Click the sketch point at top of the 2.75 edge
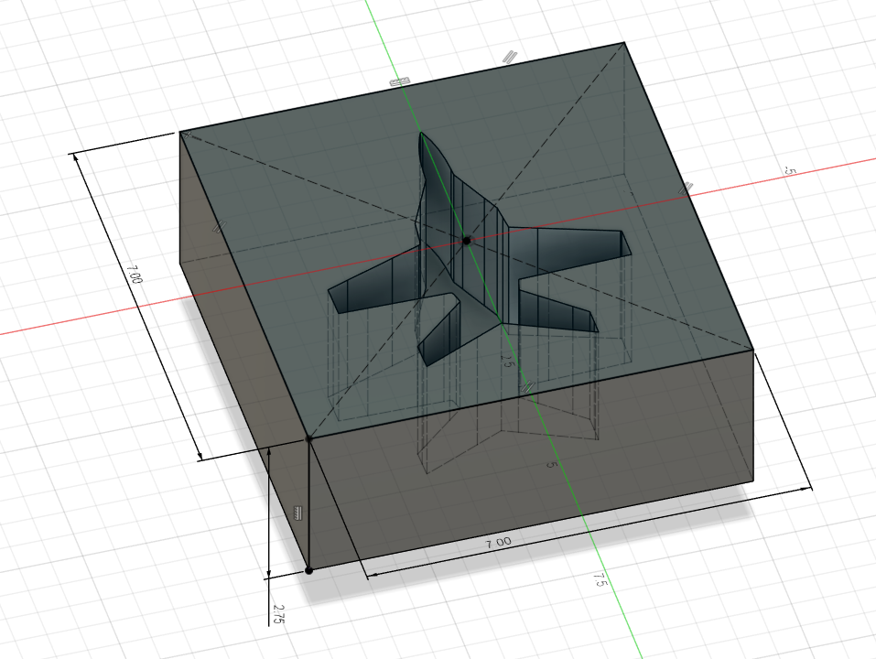Viewport: 876px width, 659px height. point(308,439)
